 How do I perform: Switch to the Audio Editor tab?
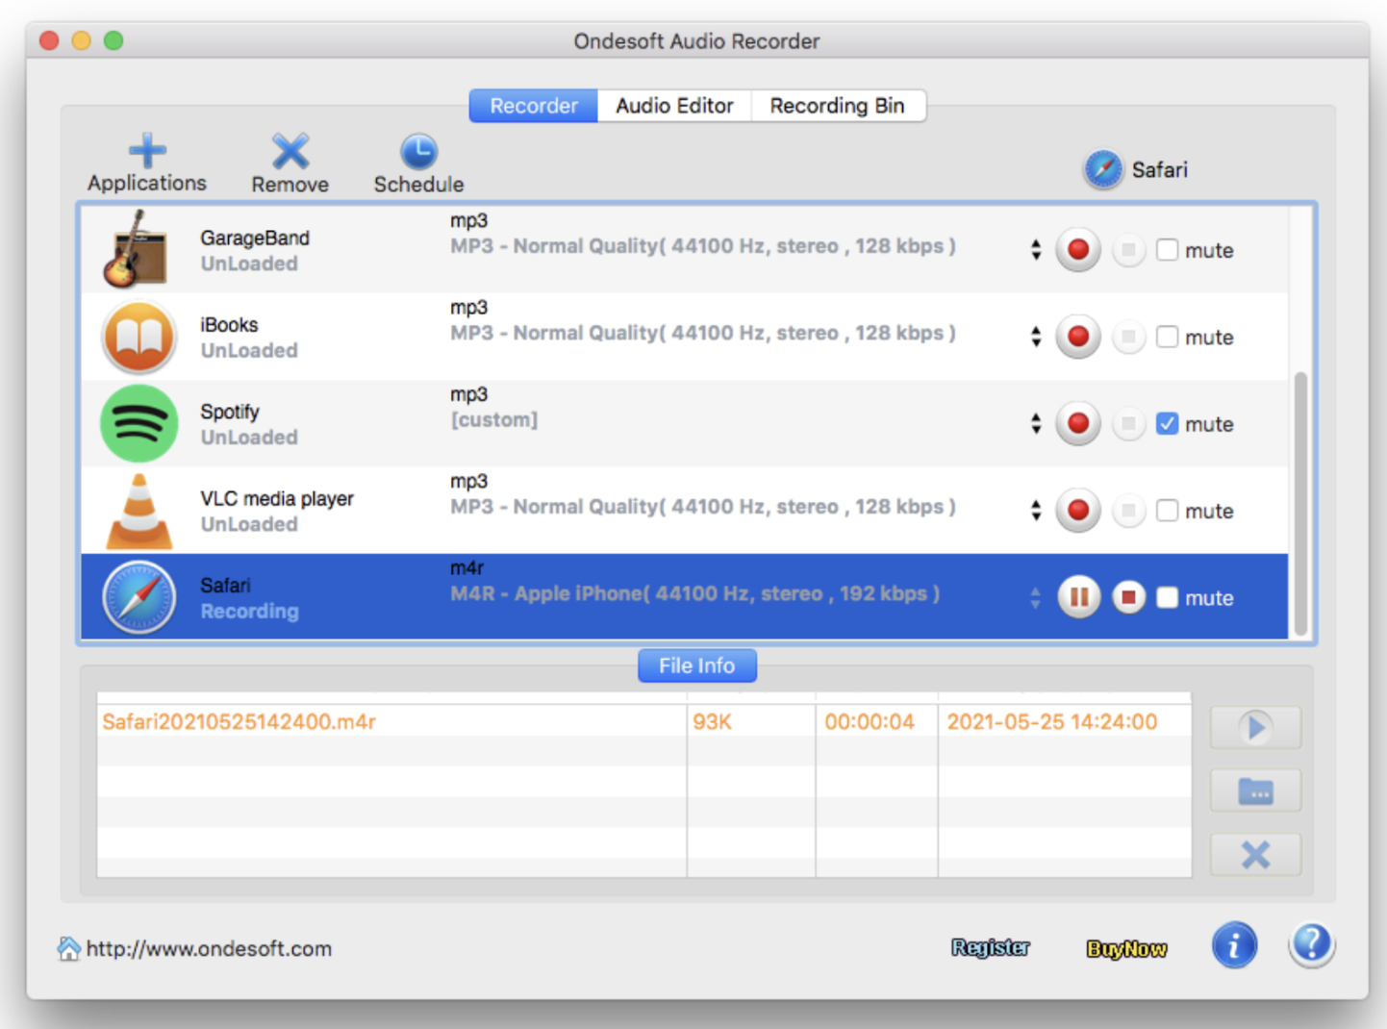point(674,106)
